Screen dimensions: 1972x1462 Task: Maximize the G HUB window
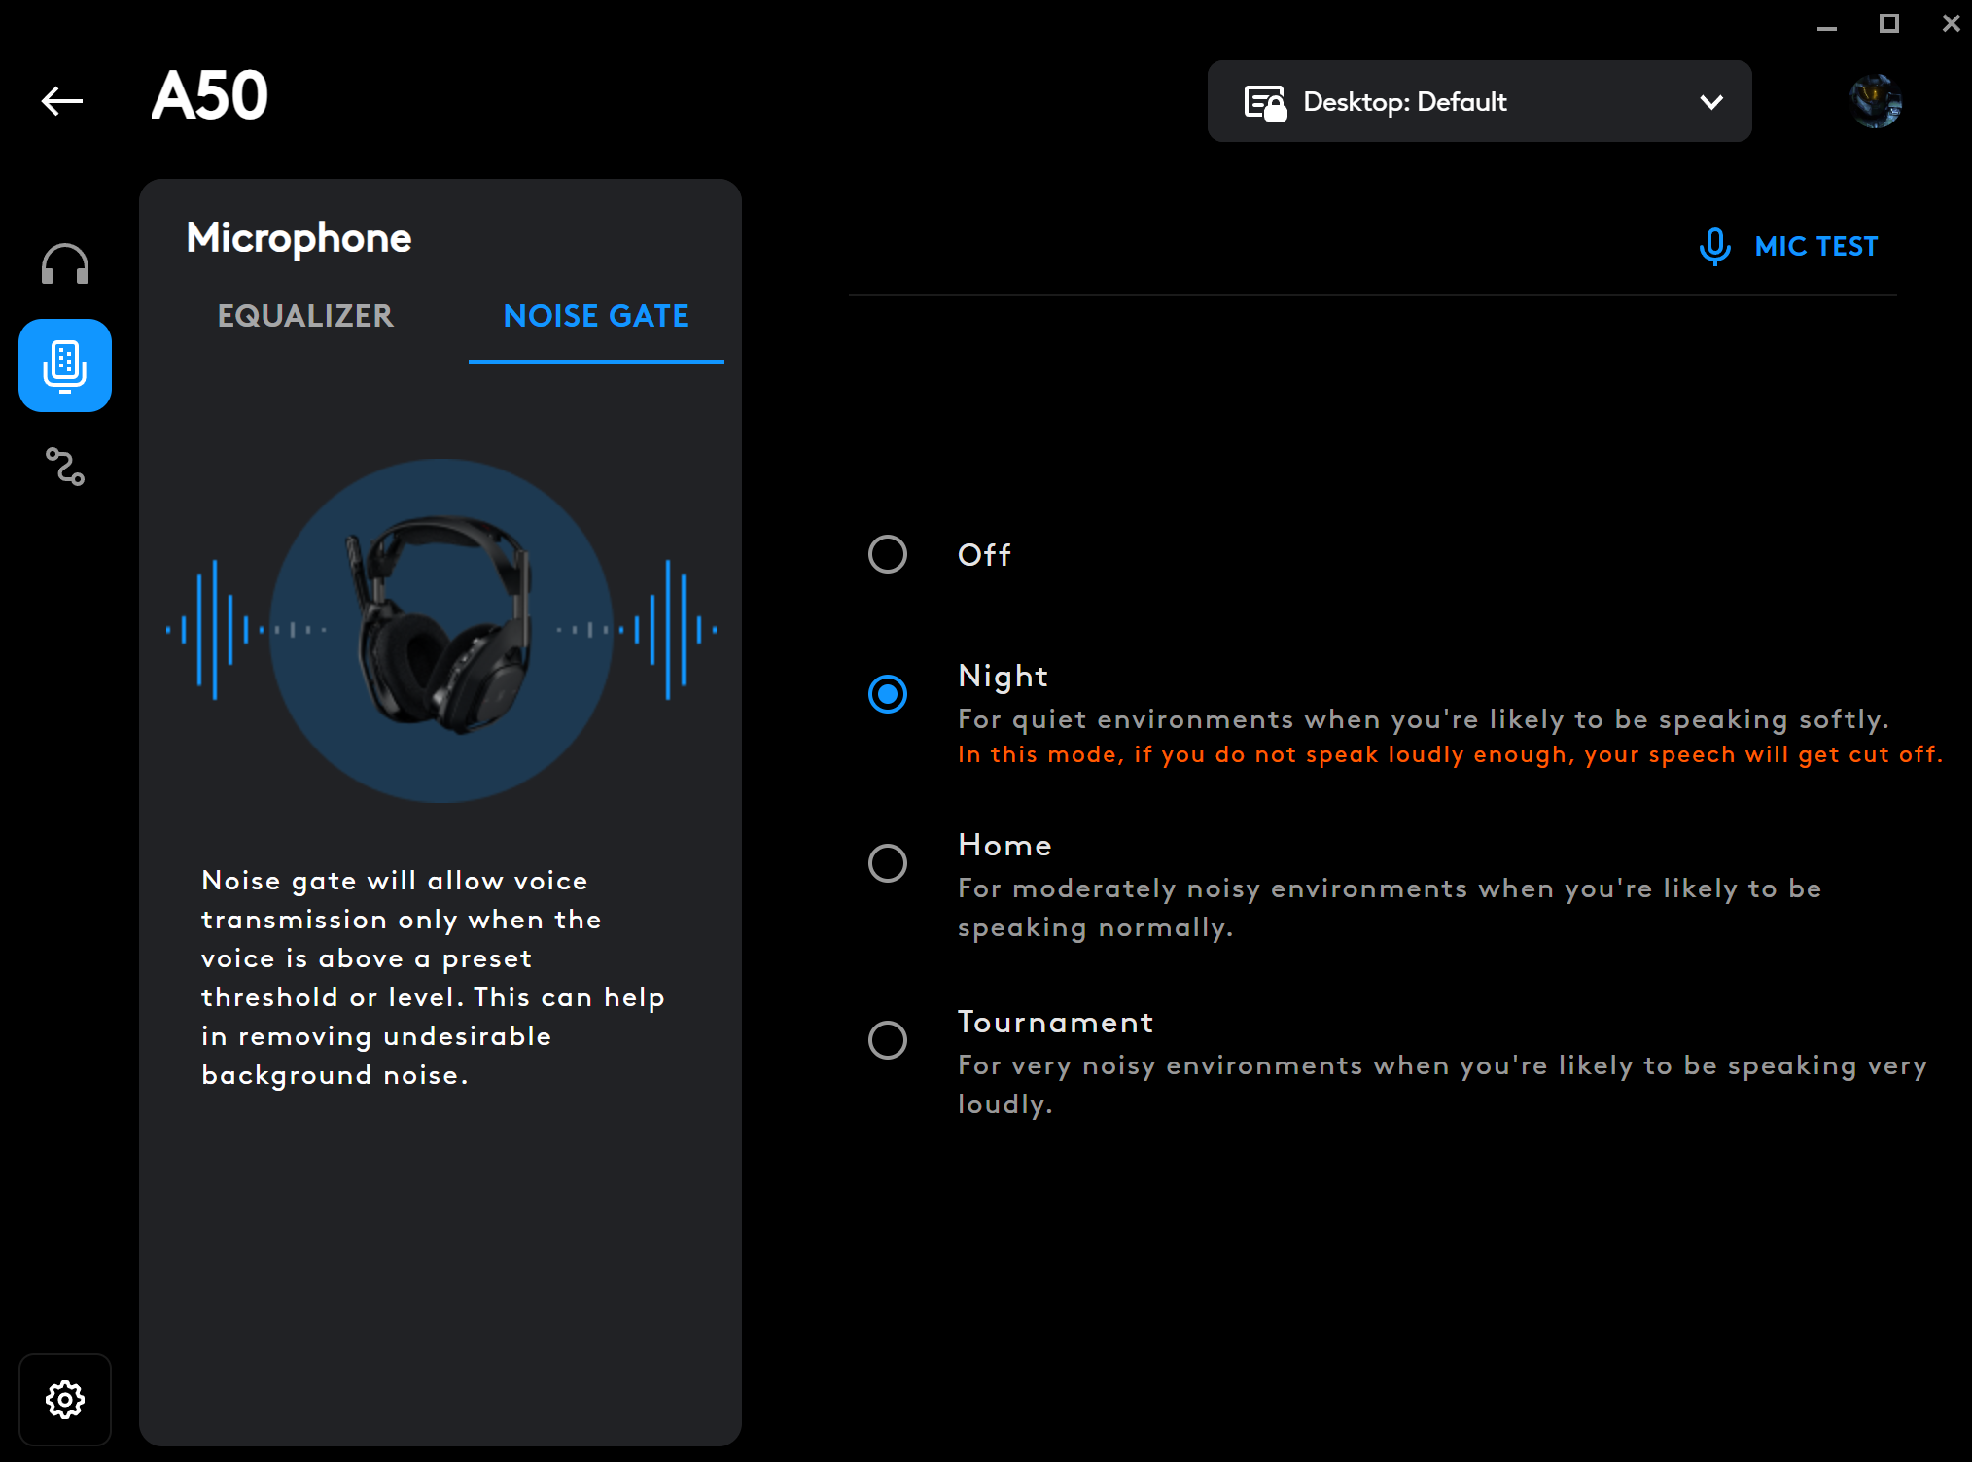pyautogui.click(x=1888, y=23)
